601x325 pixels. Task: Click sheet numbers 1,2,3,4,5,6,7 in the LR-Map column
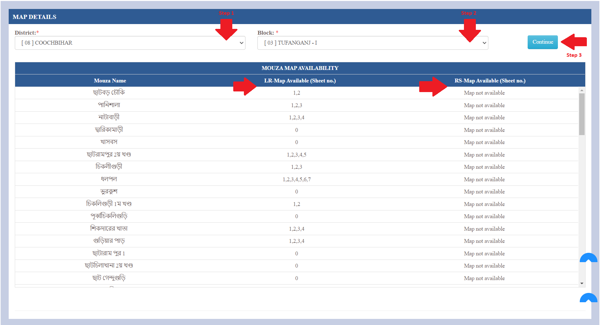(296, 180)
